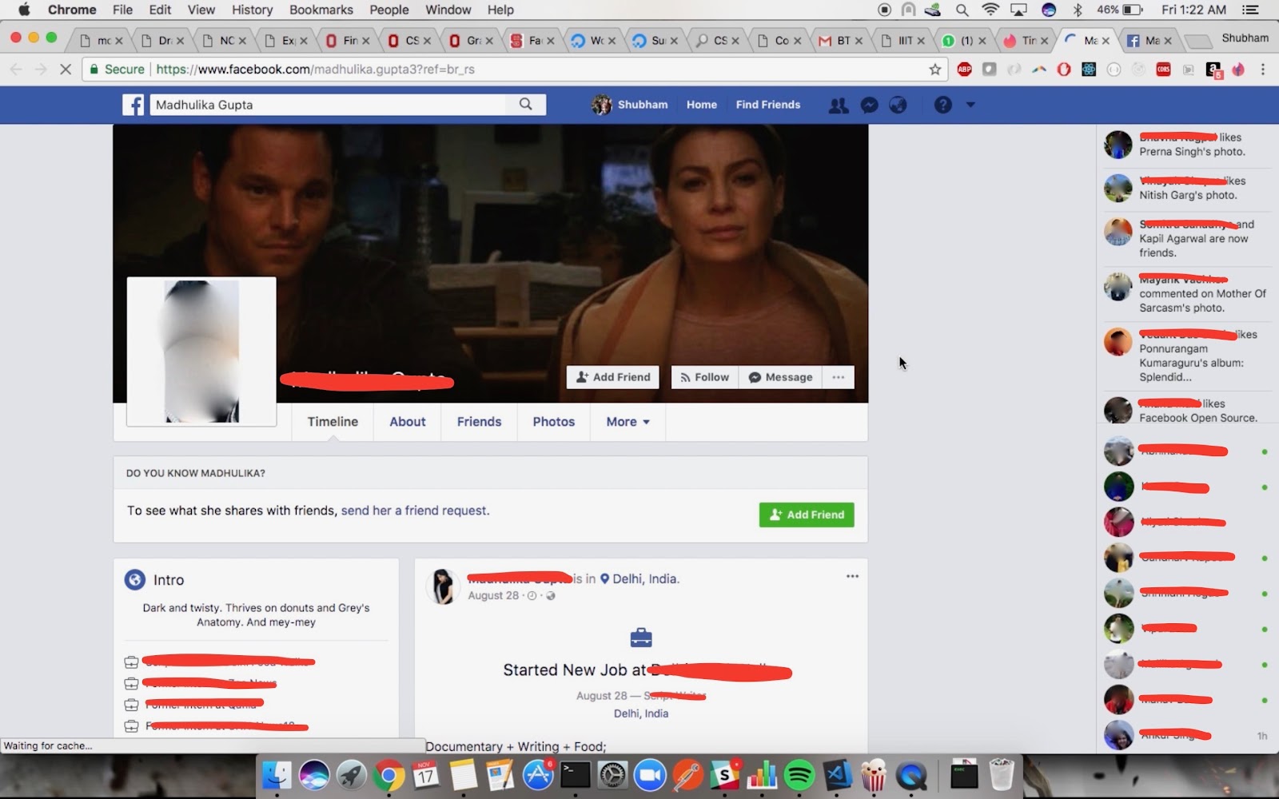The image size is (1279, 799).
Task: Open Terminal from the Dock
Action: (576, 775)
